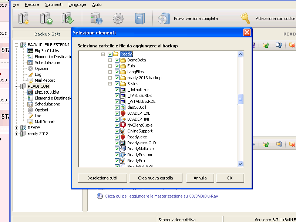This screenshot has width=296, height=222.
Task: Open the Restore menu
Action: pos(32,4)
